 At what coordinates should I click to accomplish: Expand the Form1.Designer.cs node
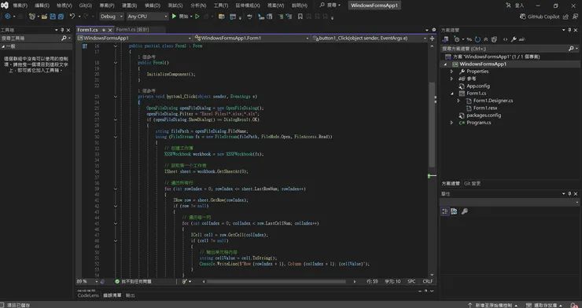(459, 101)
